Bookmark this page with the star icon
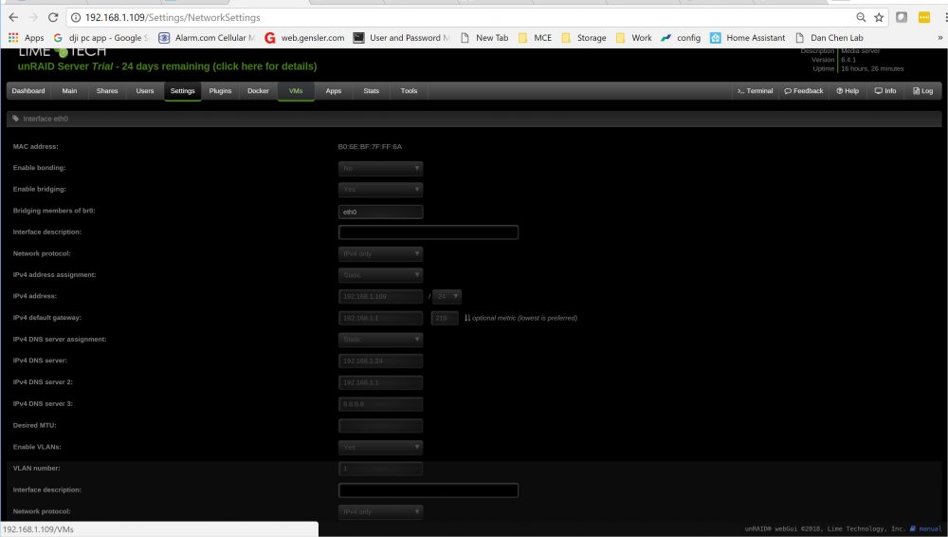 [x=879, y=18]
